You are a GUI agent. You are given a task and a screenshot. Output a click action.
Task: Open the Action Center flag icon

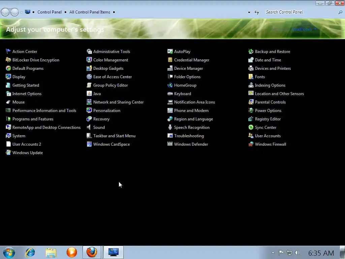[x=8, y=51]
